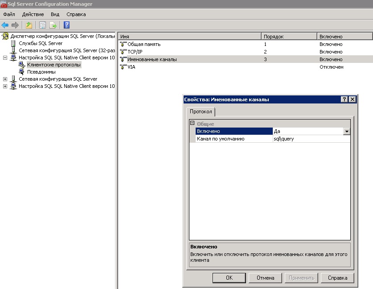The height and width of the screenshot is (289, 373).
Task: Click the Псевдонимы tree icon
Action: click(22, 72)
